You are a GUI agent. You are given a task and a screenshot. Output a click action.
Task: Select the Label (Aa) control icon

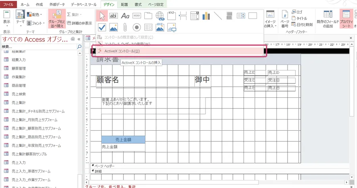(125, 16)
